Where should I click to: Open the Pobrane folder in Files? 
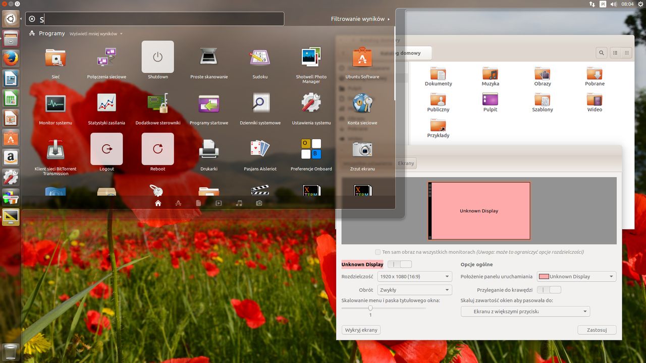pyautogui.click(x=595, y=77)
